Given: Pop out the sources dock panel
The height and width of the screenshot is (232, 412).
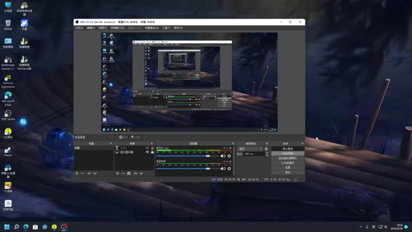Looking at the screenshot, I should tap(151, 143).
